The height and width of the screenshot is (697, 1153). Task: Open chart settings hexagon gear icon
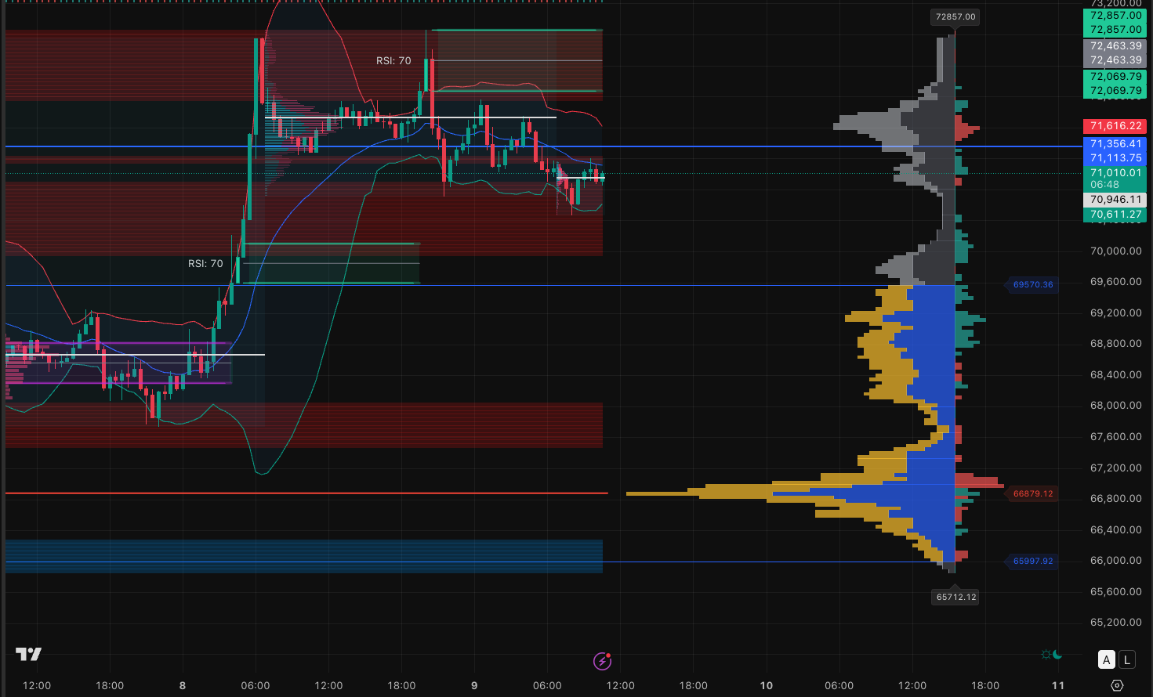1117,685
